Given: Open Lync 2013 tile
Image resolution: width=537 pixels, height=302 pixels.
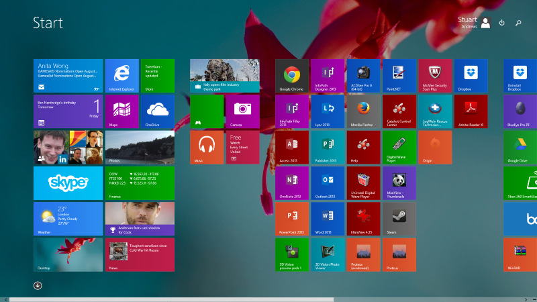Looking at the screenshot, I should point(328,111).
